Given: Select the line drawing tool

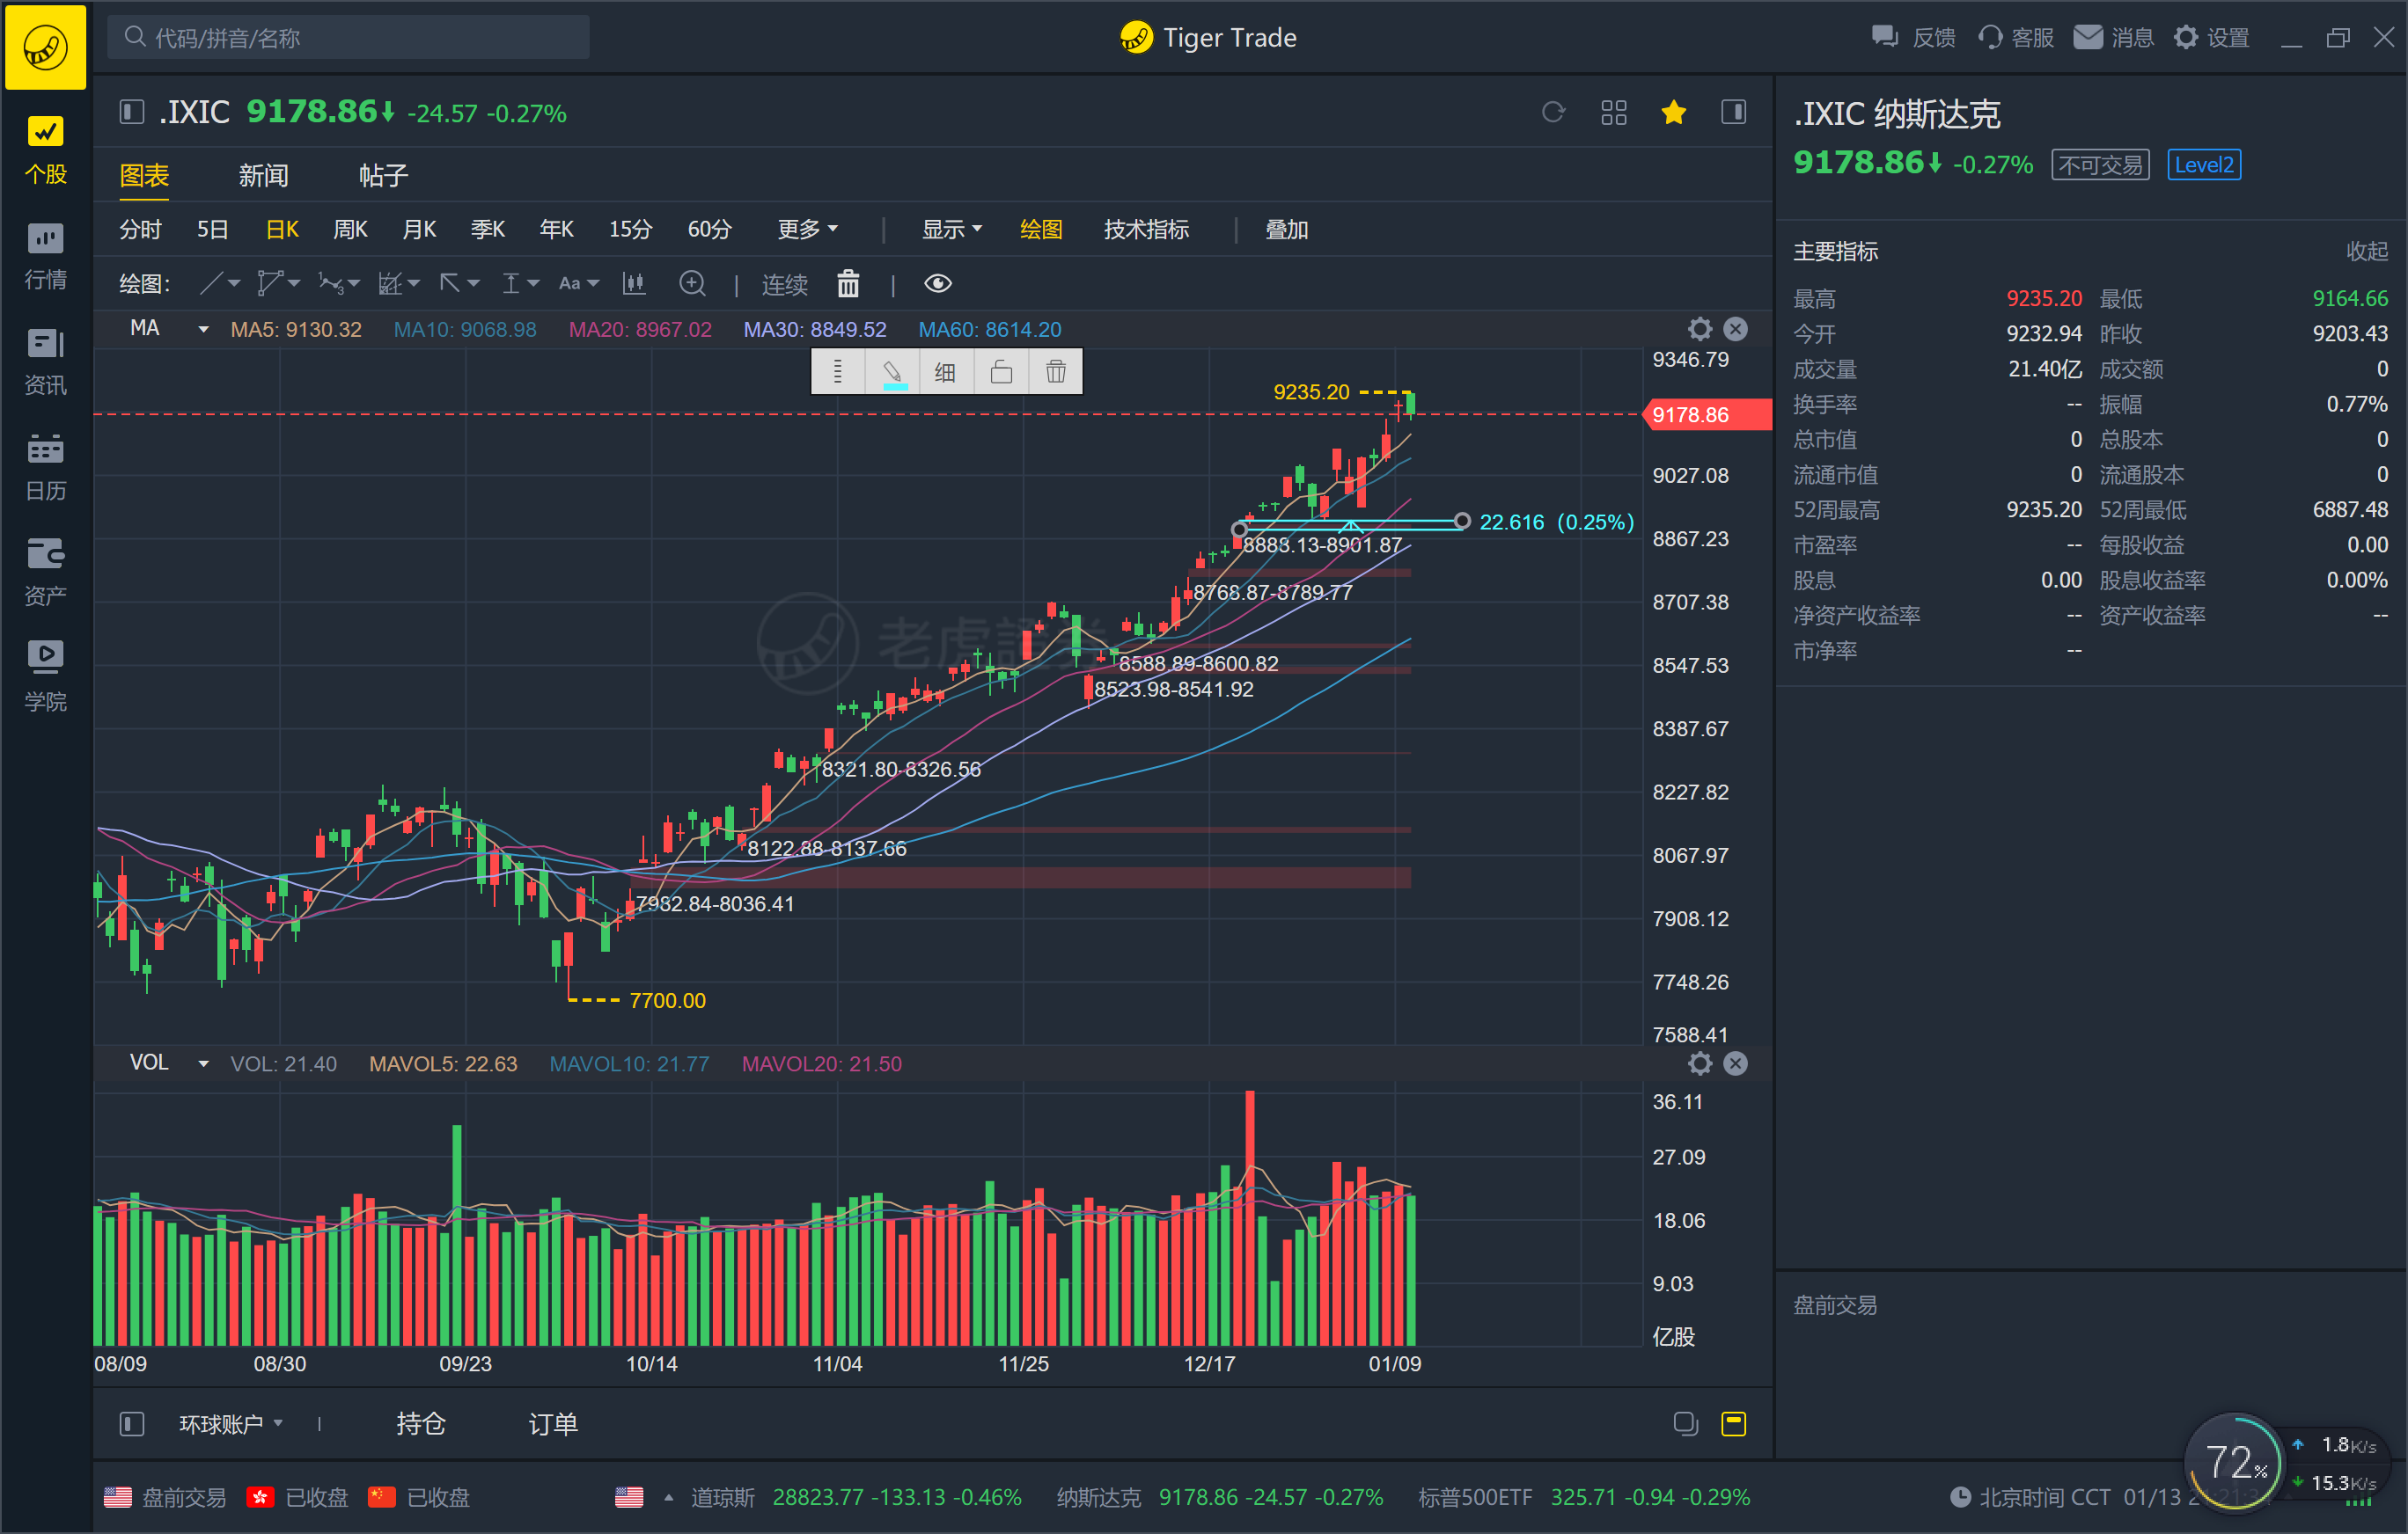Looking at the screenshot, I should (211, 284).
